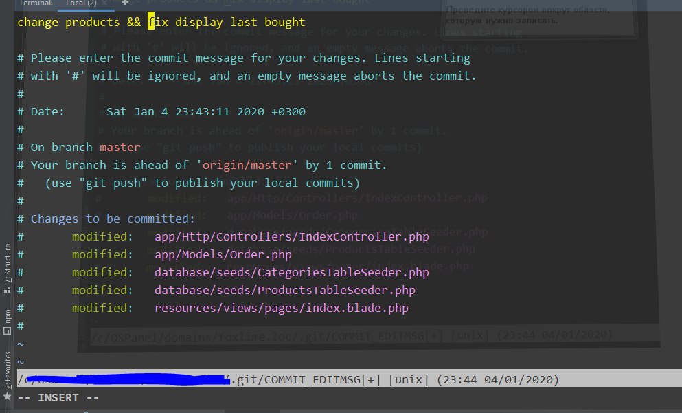682x413 pixels.
Task: Click 'Please enter the commit message' comment line
Action: (x=244, y=58)
